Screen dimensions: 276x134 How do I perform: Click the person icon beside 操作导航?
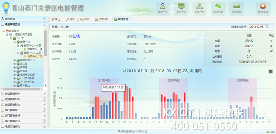point(2,19)
